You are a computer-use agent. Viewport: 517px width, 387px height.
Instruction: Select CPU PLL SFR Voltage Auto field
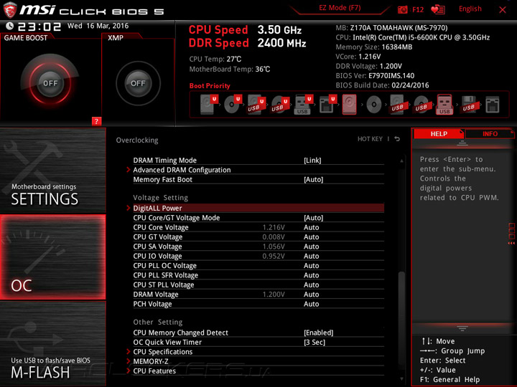tap(311, 275)
